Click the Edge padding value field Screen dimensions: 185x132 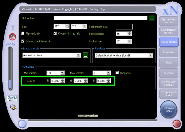[x=122, y=34]
